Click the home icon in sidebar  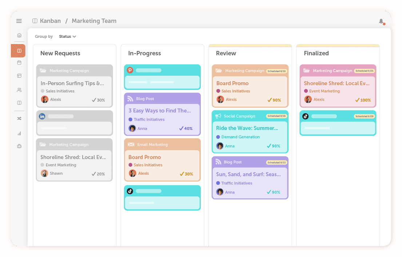coord(19,35)
